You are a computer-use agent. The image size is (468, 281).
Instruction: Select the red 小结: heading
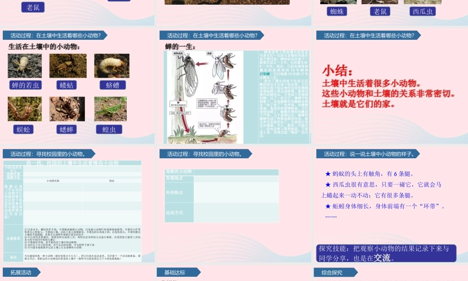tap(337, 71)
